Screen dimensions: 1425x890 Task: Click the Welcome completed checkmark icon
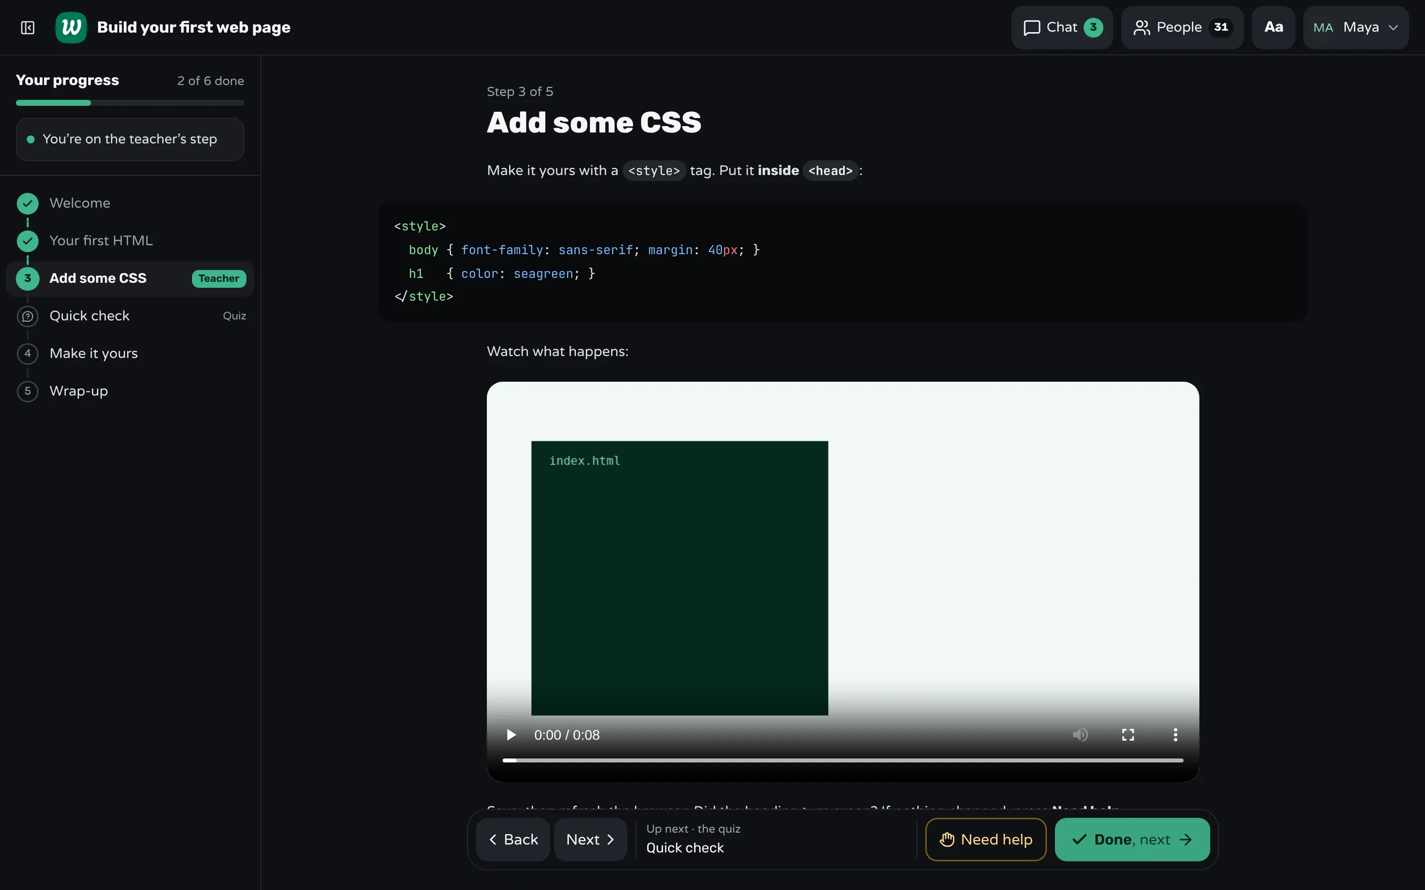28,203
